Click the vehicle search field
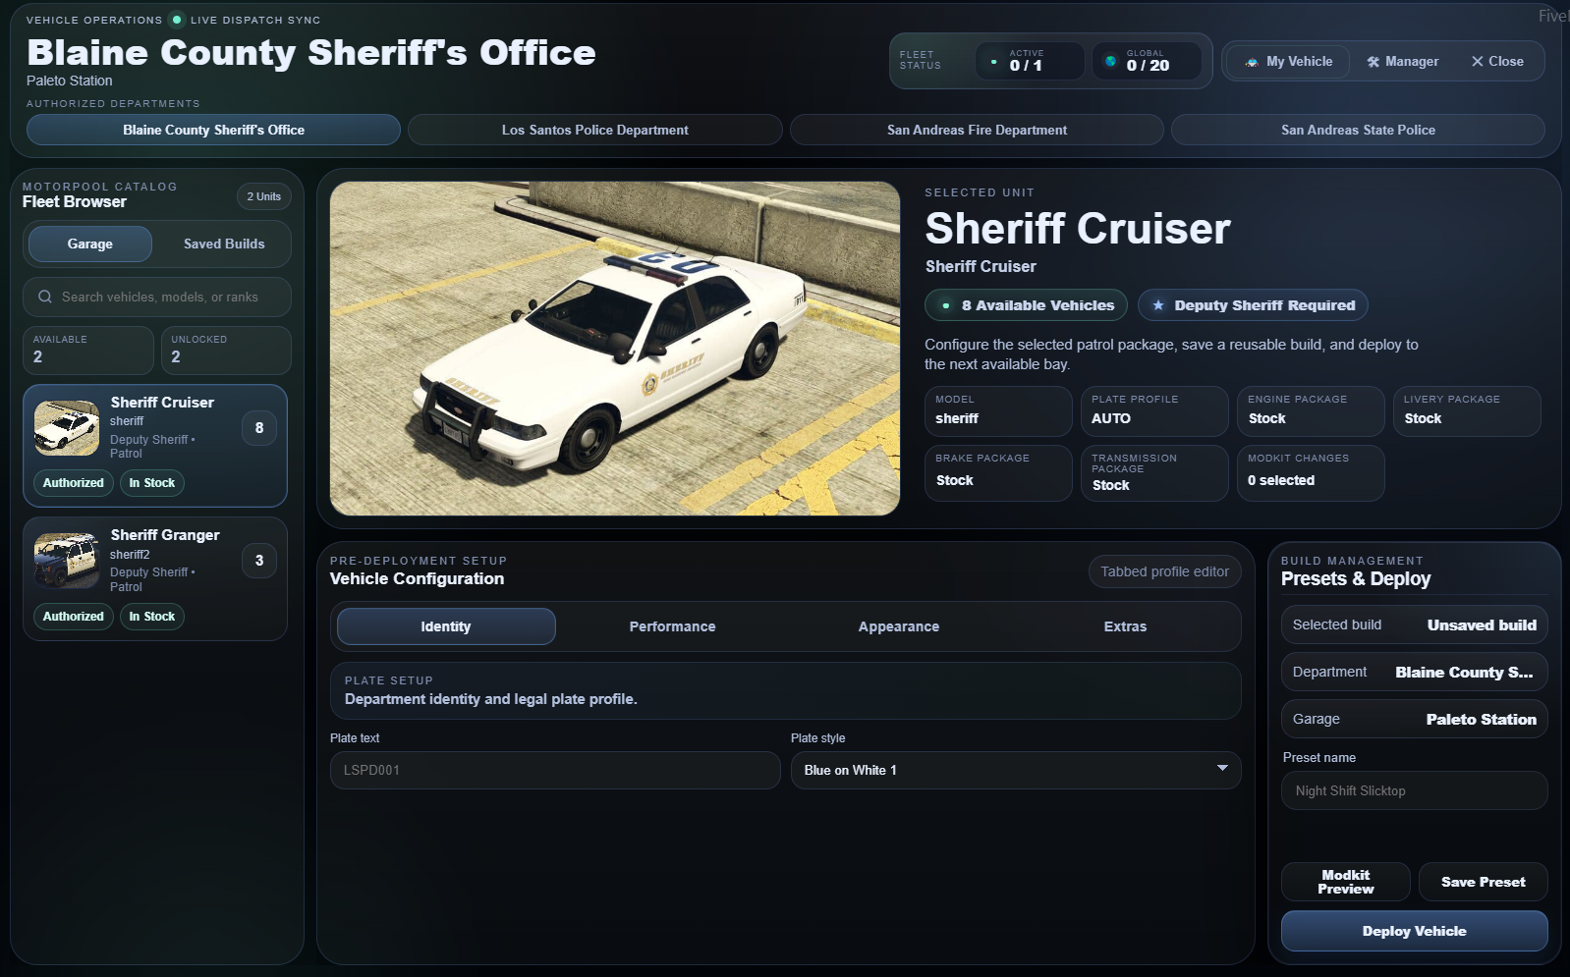Image resolution: width=1570 pixels, height=977 pixels. (x=157, y=297)
